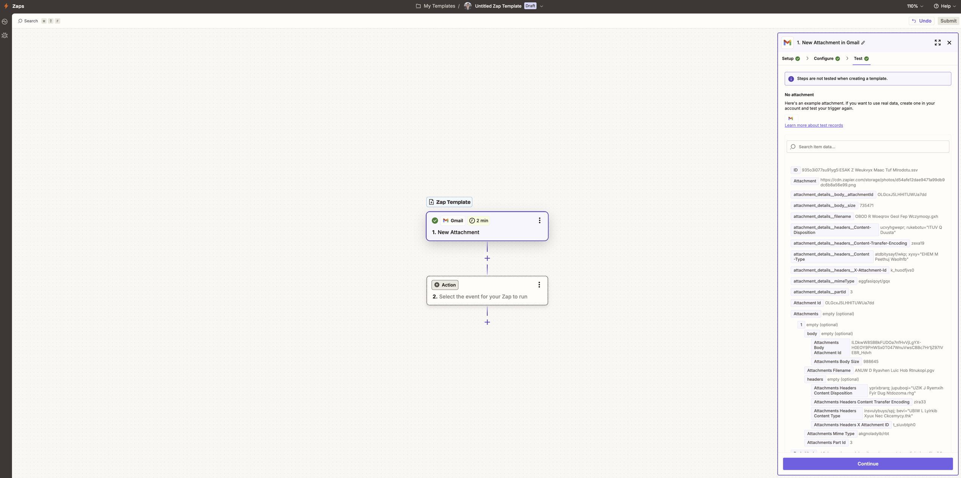Click the Draft status badge
The image size is (961, 478).
click(530, 6)
